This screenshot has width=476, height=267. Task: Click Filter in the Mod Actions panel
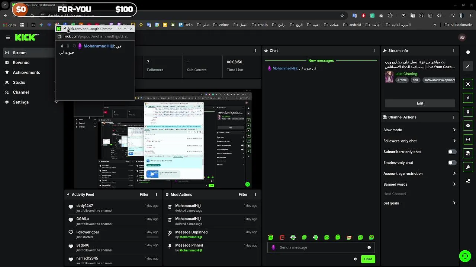tap(243, 194)
